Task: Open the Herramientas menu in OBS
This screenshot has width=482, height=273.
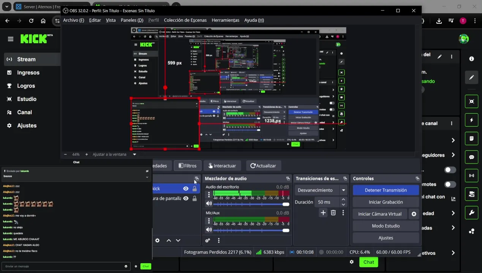Action: [x=226, y=20]
